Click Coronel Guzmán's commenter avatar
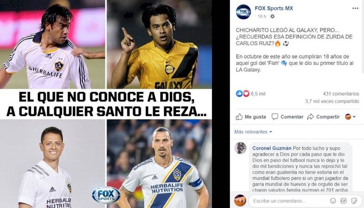 [x=240, y=148]
